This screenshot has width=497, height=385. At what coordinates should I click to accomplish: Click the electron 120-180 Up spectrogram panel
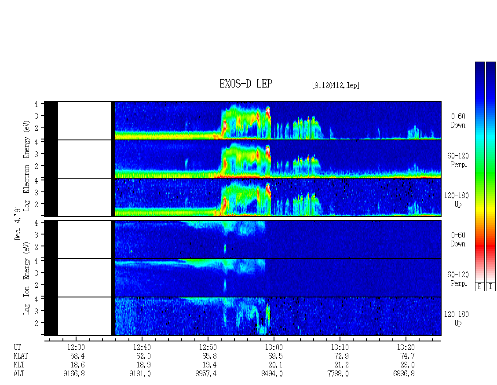pos(243,197)
